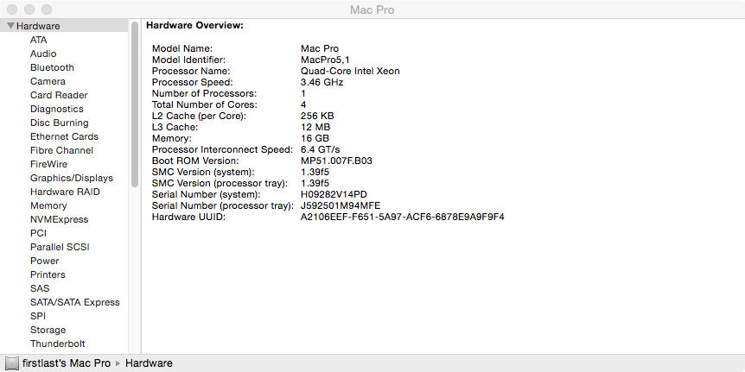Select Hardware RAID entry
The image size is (745, 372).
65,192
